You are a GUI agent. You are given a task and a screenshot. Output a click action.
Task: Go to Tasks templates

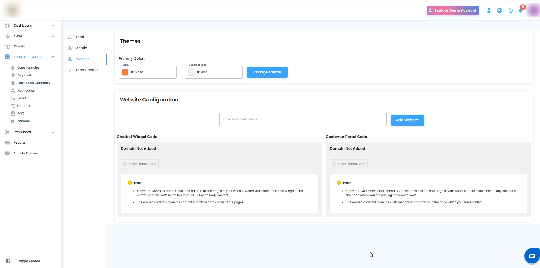(x=22, y=98)
